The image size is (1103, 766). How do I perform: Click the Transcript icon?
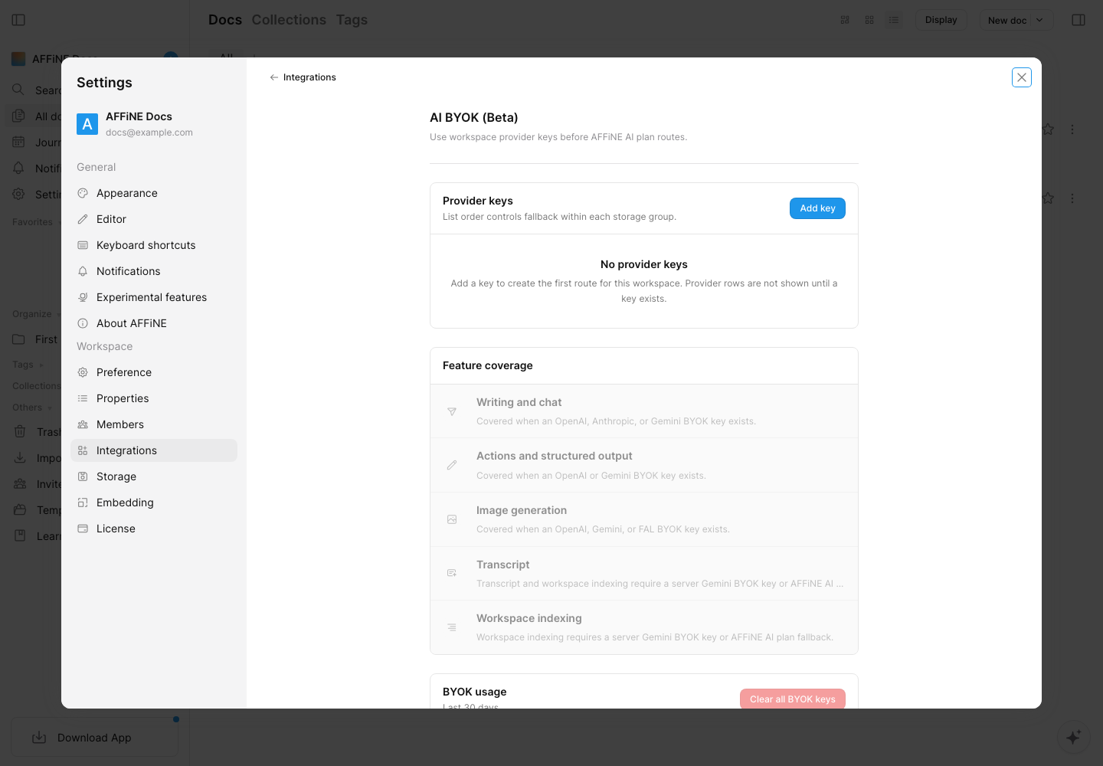452,573
